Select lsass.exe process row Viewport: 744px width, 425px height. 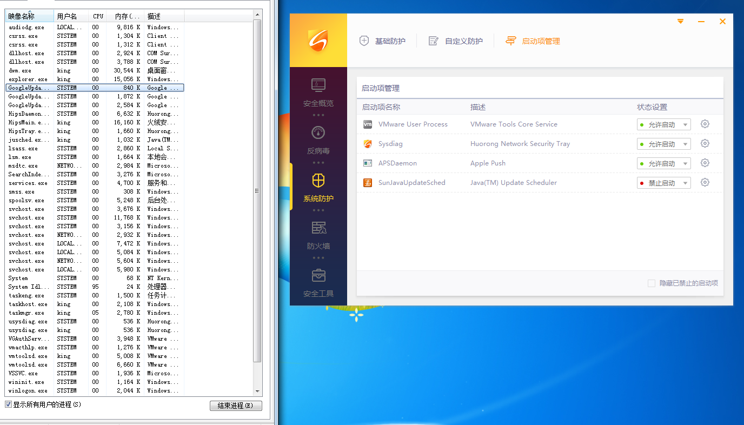[x=95, y=148]
